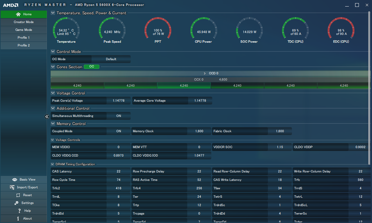Collapse the Voltage Controls subsection
This screenshot has width=372, height=223.
click(x=53, y=140)
